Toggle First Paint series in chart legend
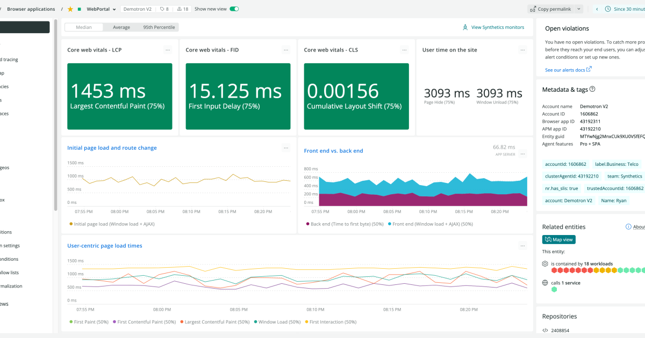 tap(89, 322)
